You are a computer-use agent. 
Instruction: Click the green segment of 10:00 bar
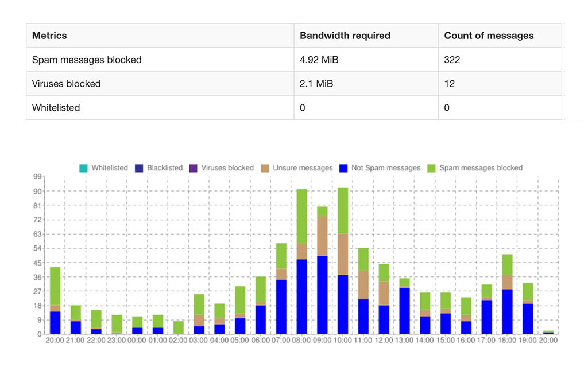click(343, 210)
